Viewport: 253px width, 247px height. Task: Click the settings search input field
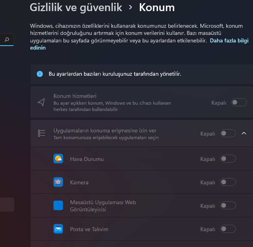[7, 40]
